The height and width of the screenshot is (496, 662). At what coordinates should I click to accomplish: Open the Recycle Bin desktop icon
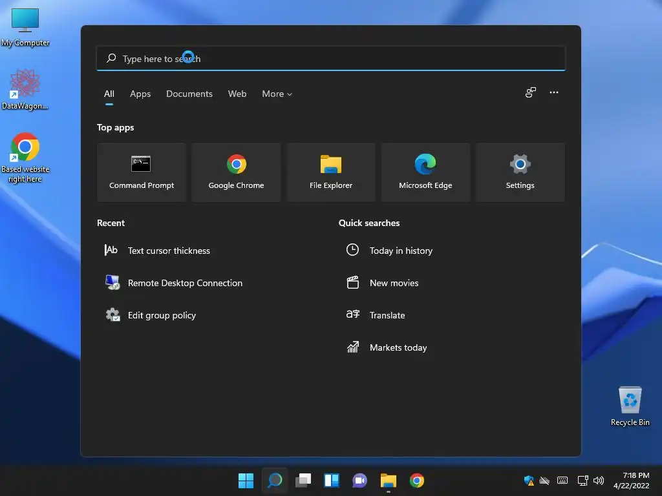coord(630,406)
